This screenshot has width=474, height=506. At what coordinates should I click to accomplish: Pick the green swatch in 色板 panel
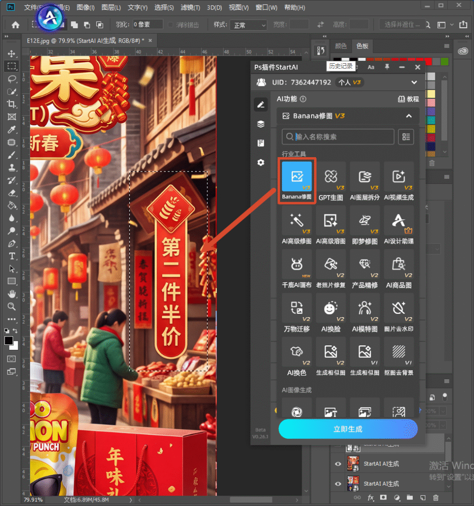point(445,61)
